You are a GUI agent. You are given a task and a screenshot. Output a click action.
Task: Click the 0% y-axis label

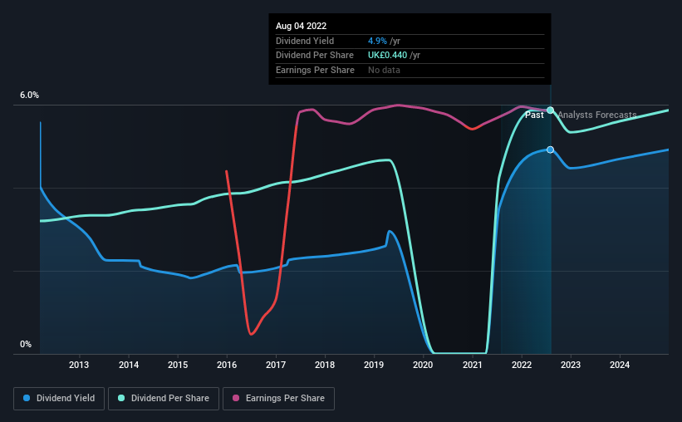pos(26,344)
